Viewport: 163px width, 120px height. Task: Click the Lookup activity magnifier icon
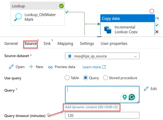pyautogui.click(x=18, y=17)
